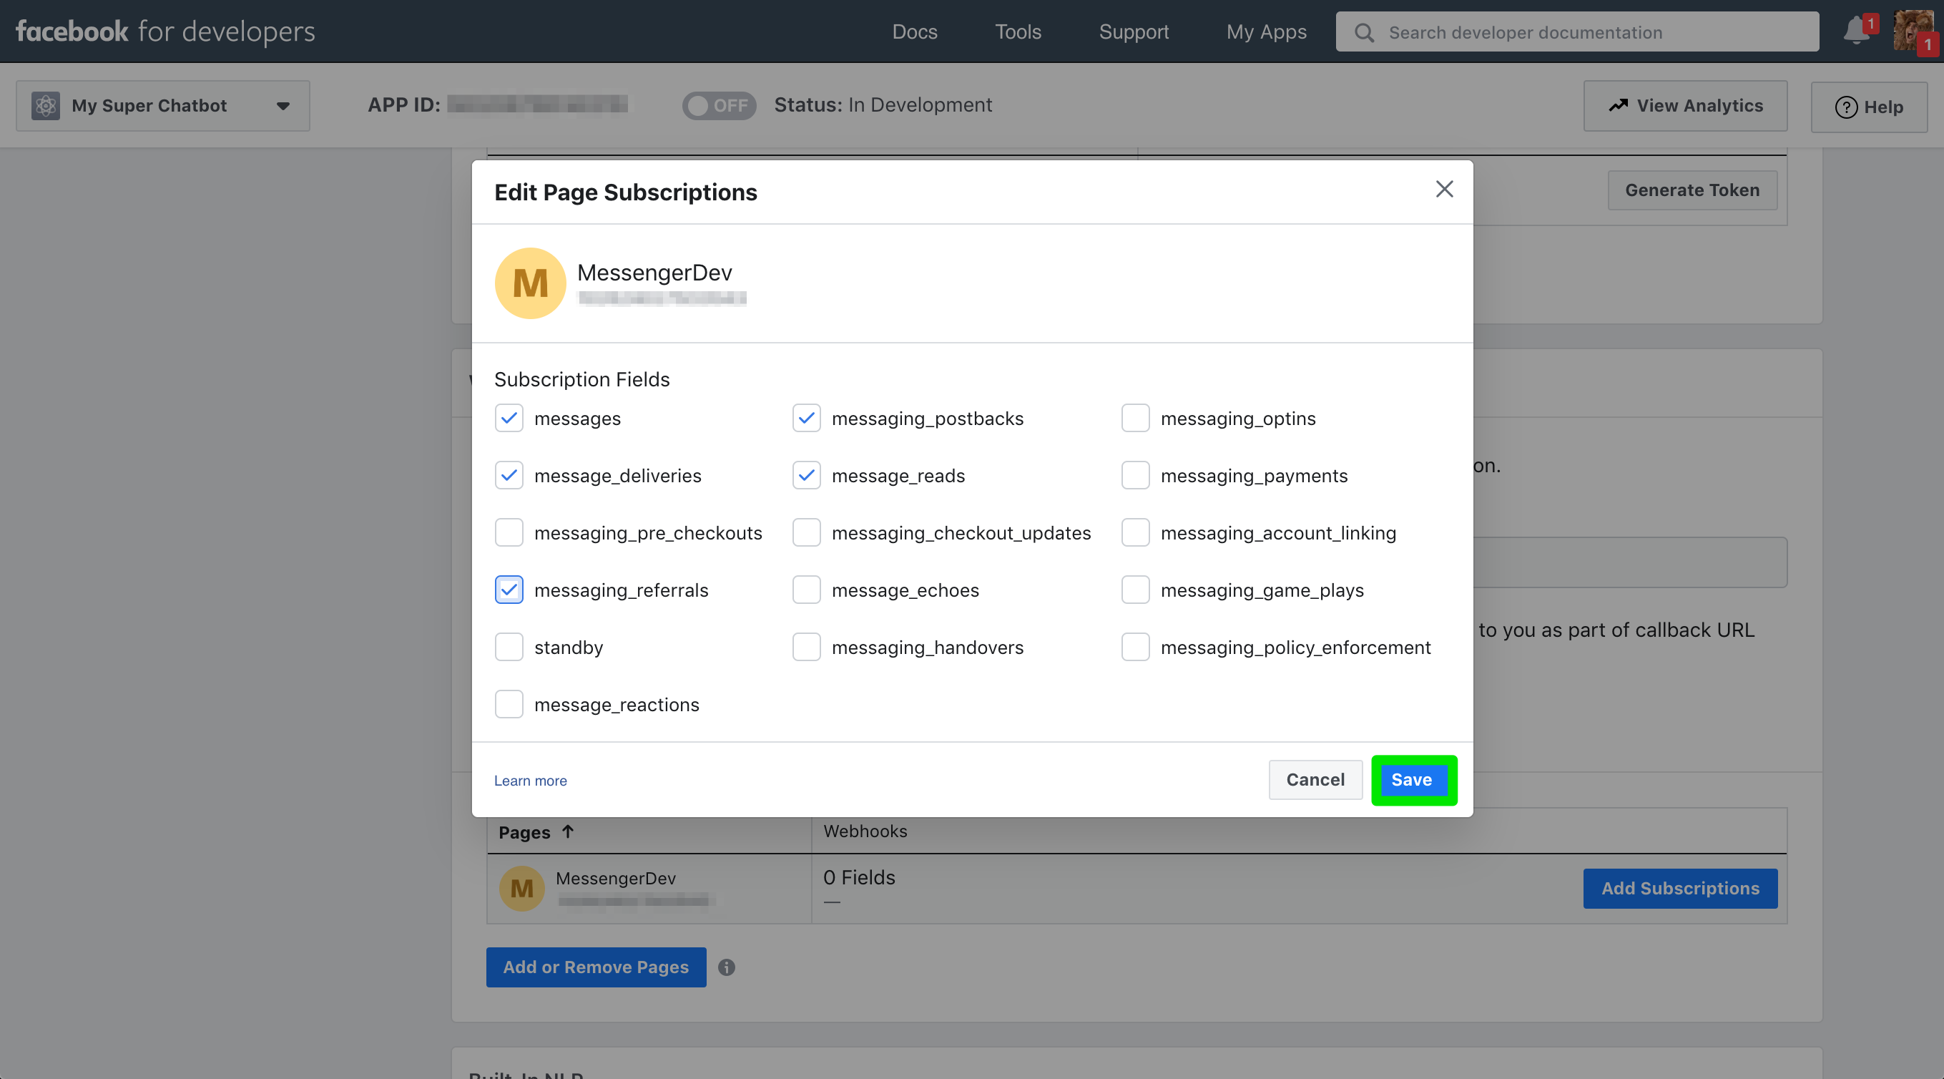Open the My Apps menu

click(1266, 31)
